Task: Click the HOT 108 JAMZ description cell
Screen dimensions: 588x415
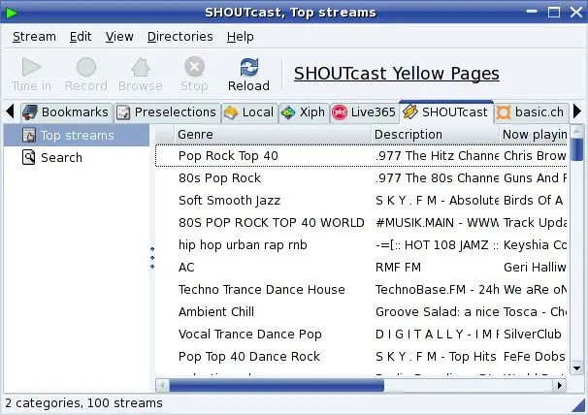Action: [435, 244]
